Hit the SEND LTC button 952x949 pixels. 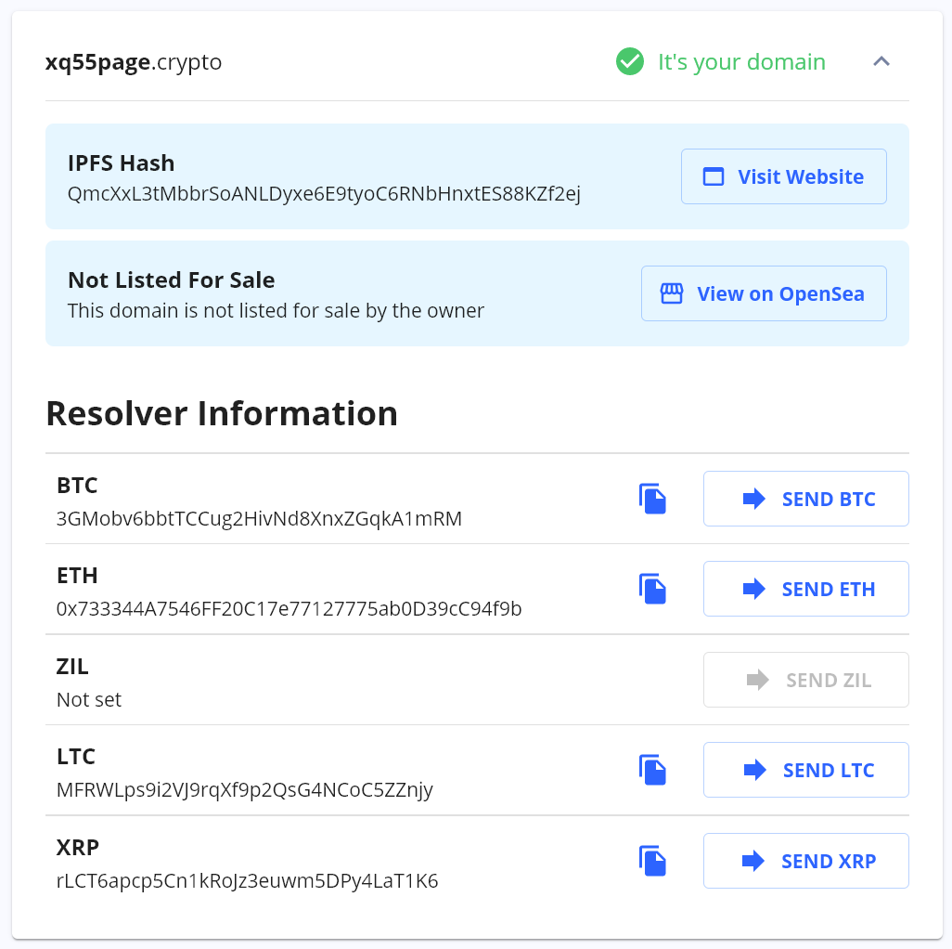click(805, 770)
